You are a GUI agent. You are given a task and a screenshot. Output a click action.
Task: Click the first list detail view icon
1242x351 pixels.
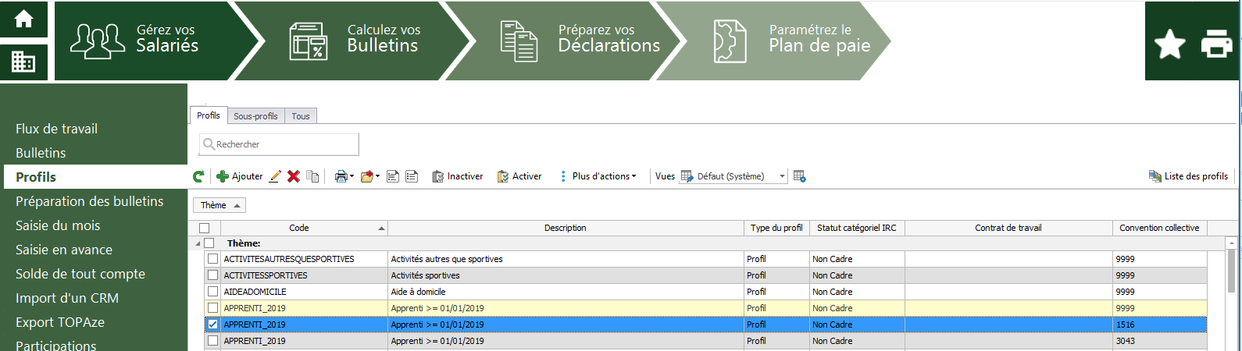[x=393, y=176]
